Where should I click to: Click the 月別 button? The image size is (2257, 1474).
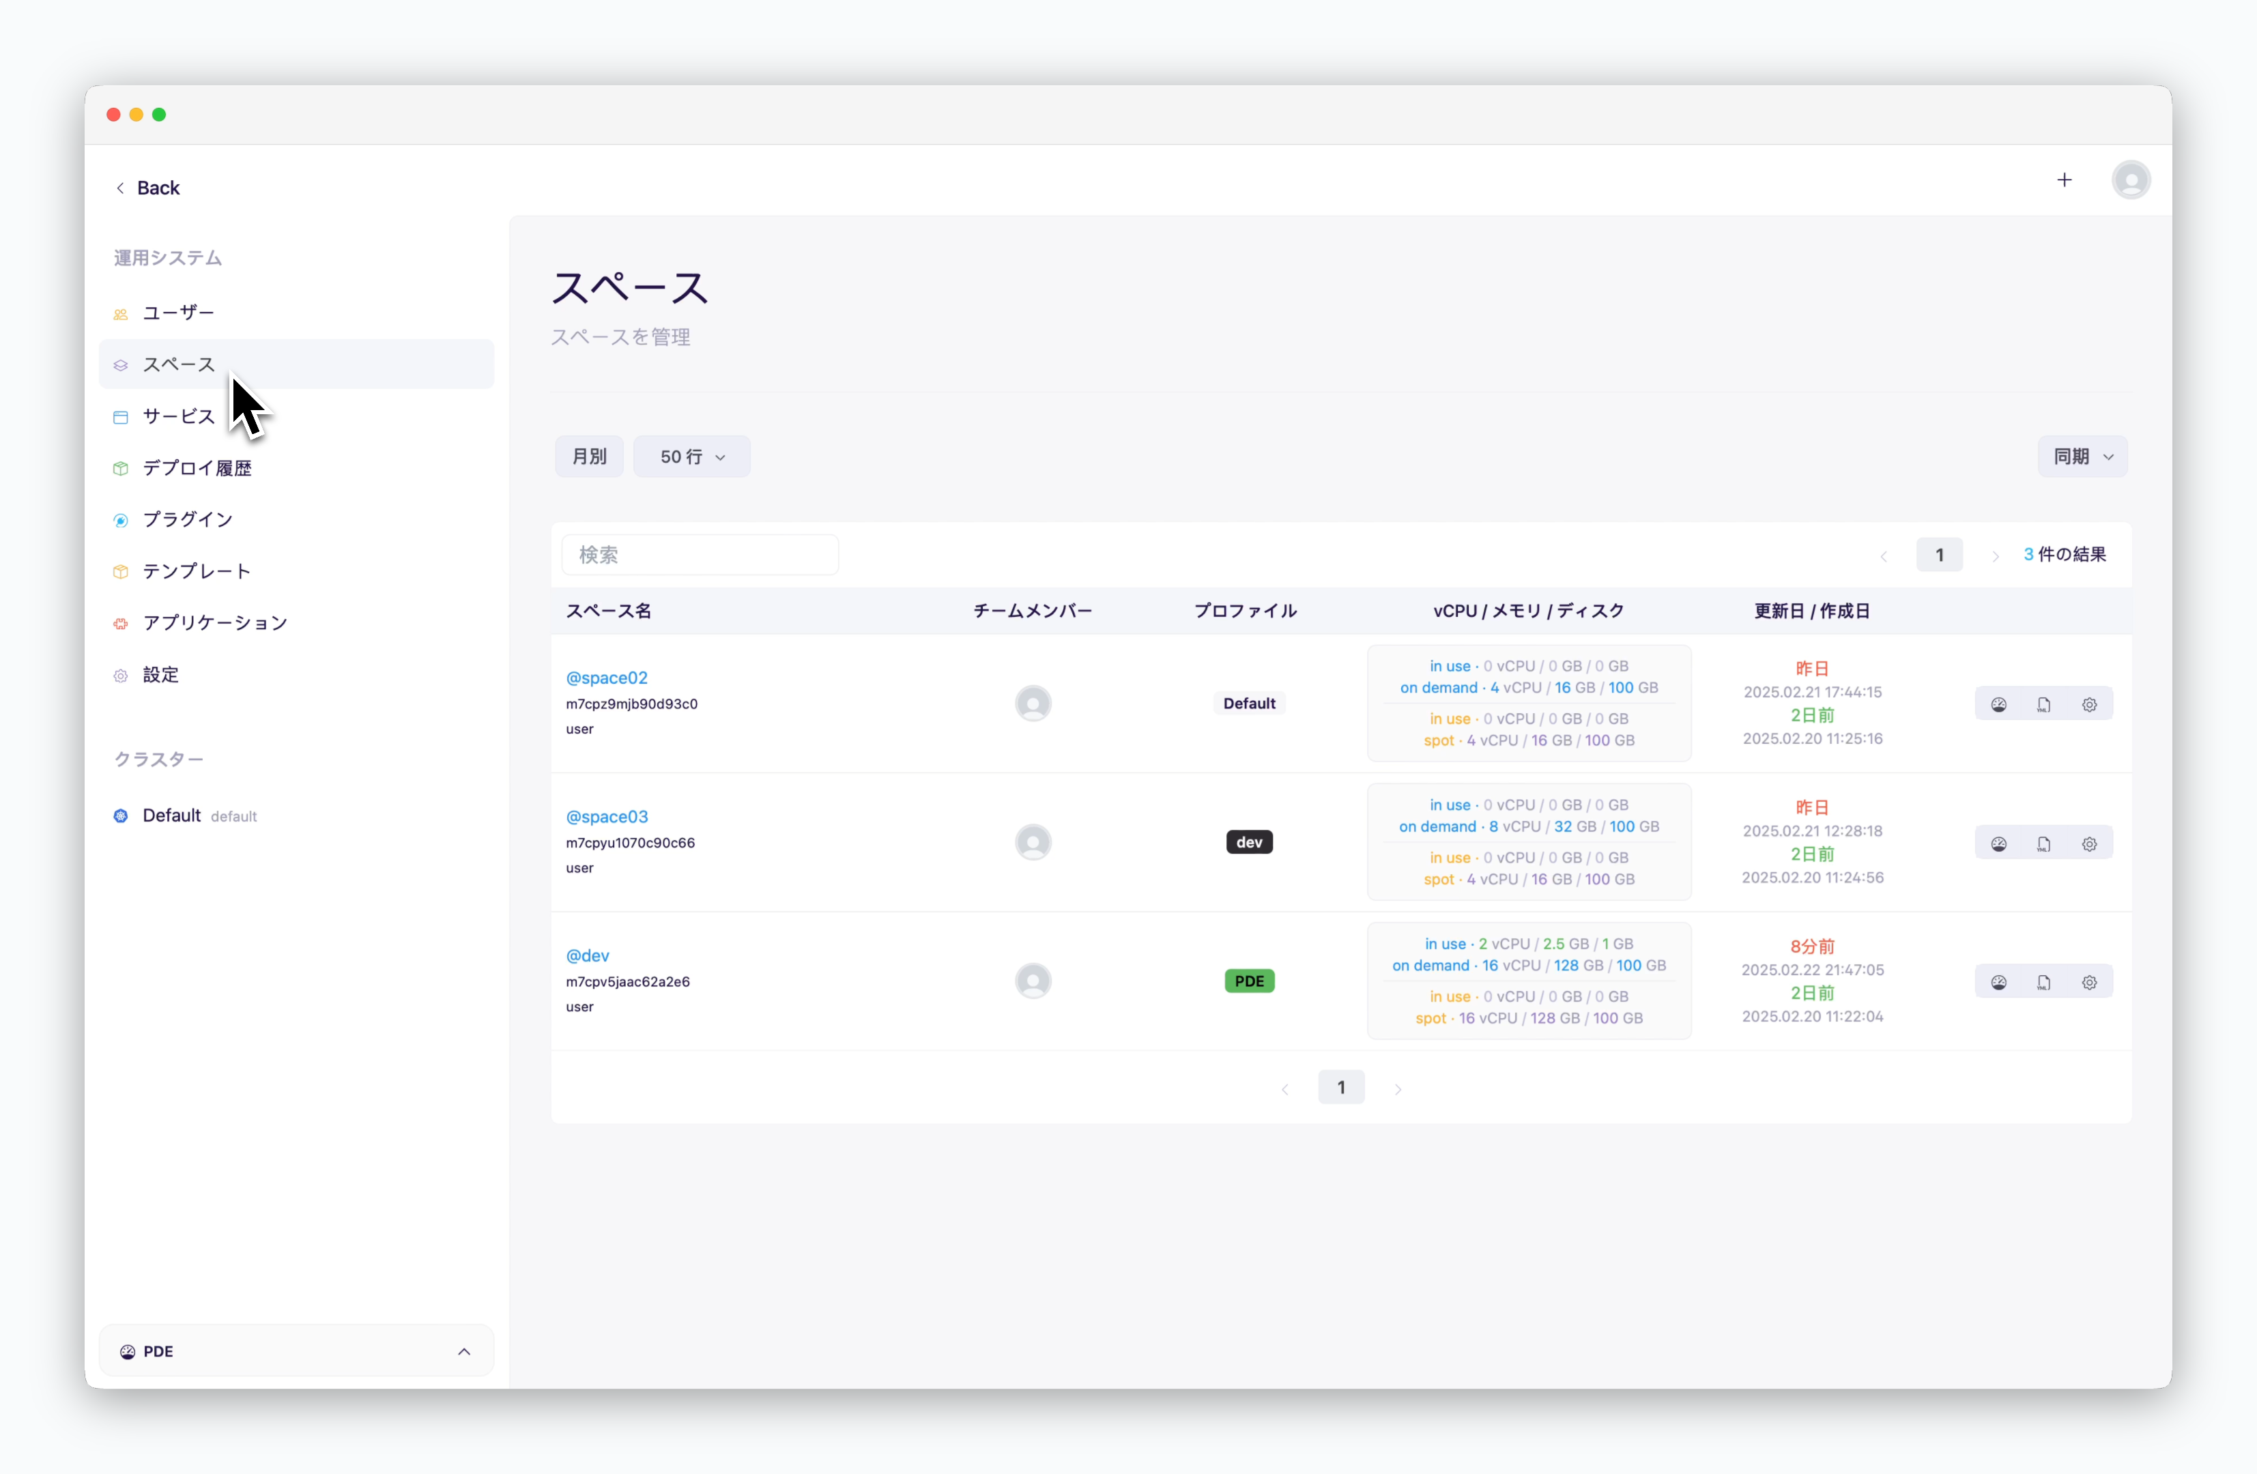click(589, 457)
